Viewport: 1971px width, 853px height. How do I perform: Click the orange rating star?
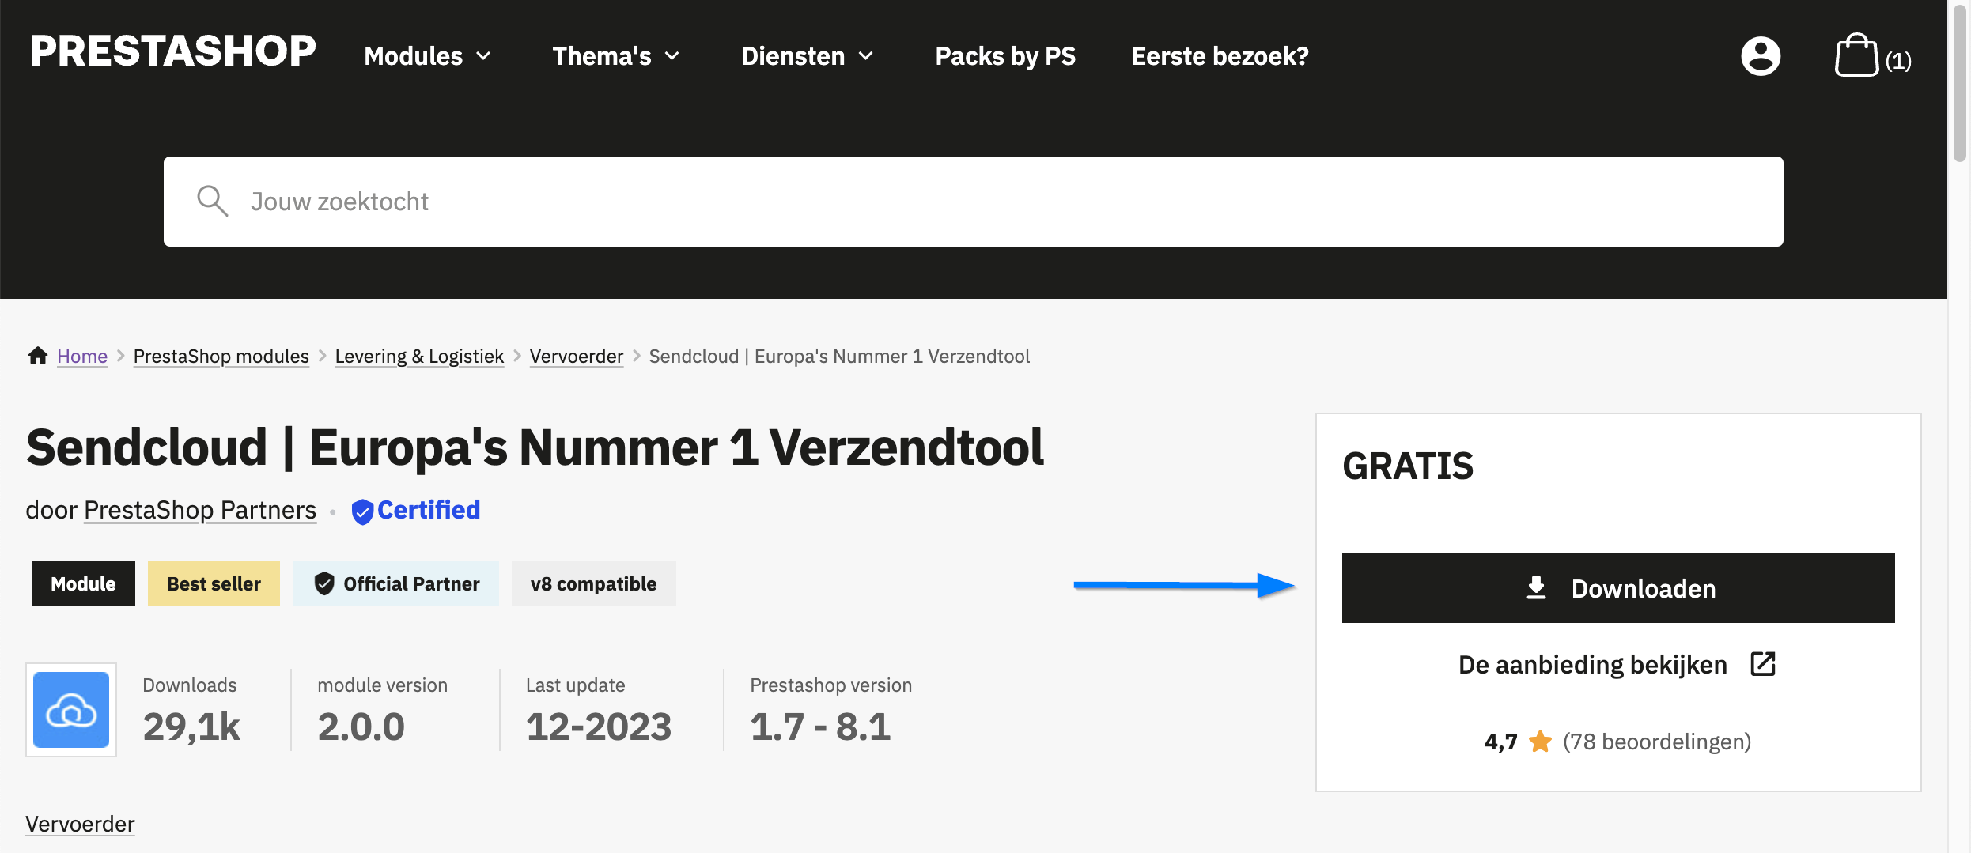point(1540,742)
